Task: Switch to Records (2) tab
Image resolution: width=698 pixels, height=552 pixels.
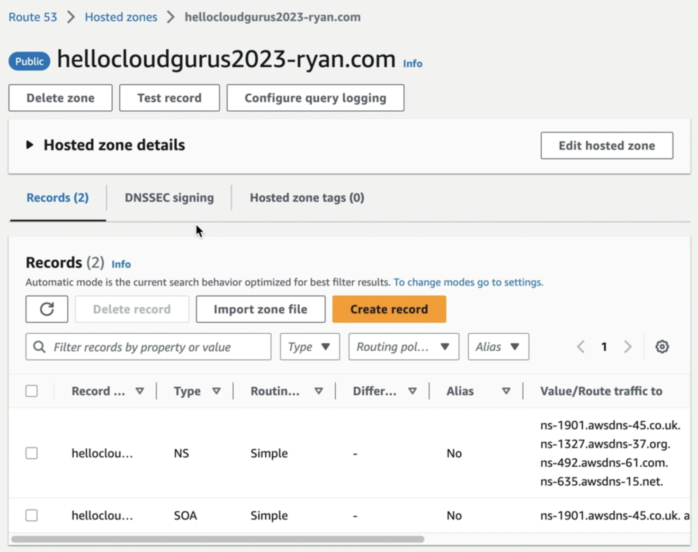Action: [x=58, y=197]
